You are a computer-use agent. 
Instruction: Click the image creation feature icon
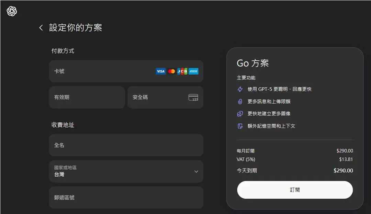(240, 114)
